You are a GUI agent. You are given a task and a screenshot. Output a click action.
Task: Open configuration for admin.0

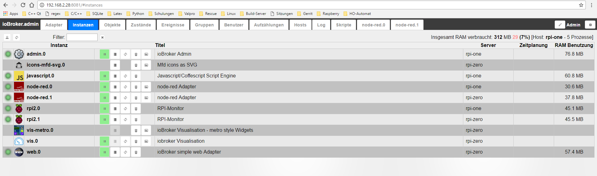115,54
